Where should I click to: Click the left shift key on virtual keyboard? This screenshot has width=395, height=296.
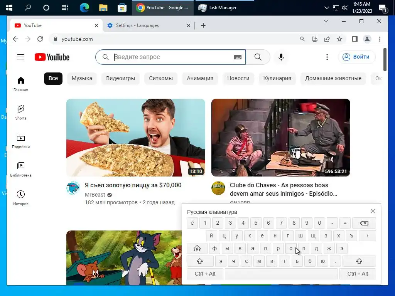pyautogui.click(x=200, y=261)
